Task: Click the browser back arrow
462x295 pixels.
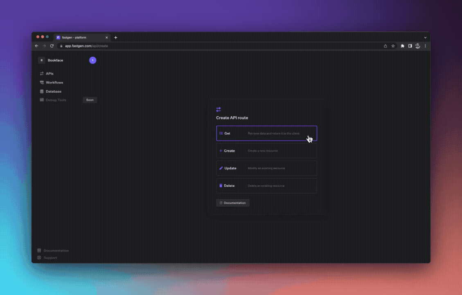Action: coord(37,46)
